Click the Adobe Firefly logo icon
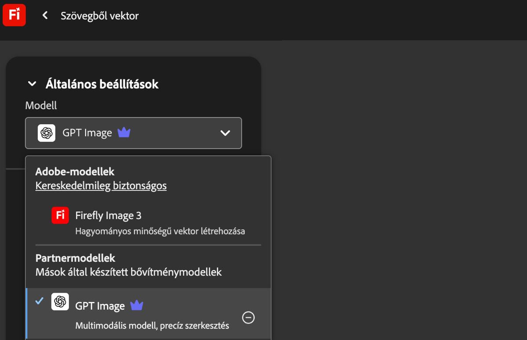The height and width of the screenshot is (340, 527). 14,15
